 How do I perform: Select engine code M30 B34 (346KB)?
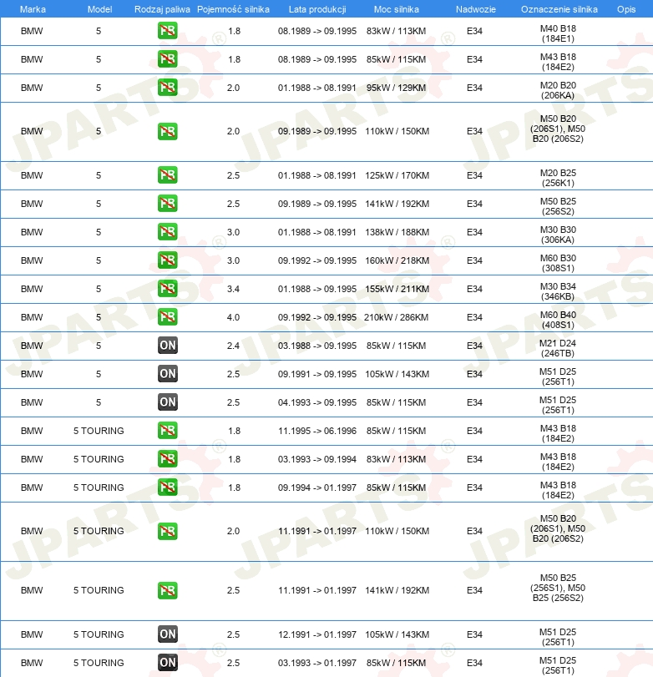click(x=558, y=291)
